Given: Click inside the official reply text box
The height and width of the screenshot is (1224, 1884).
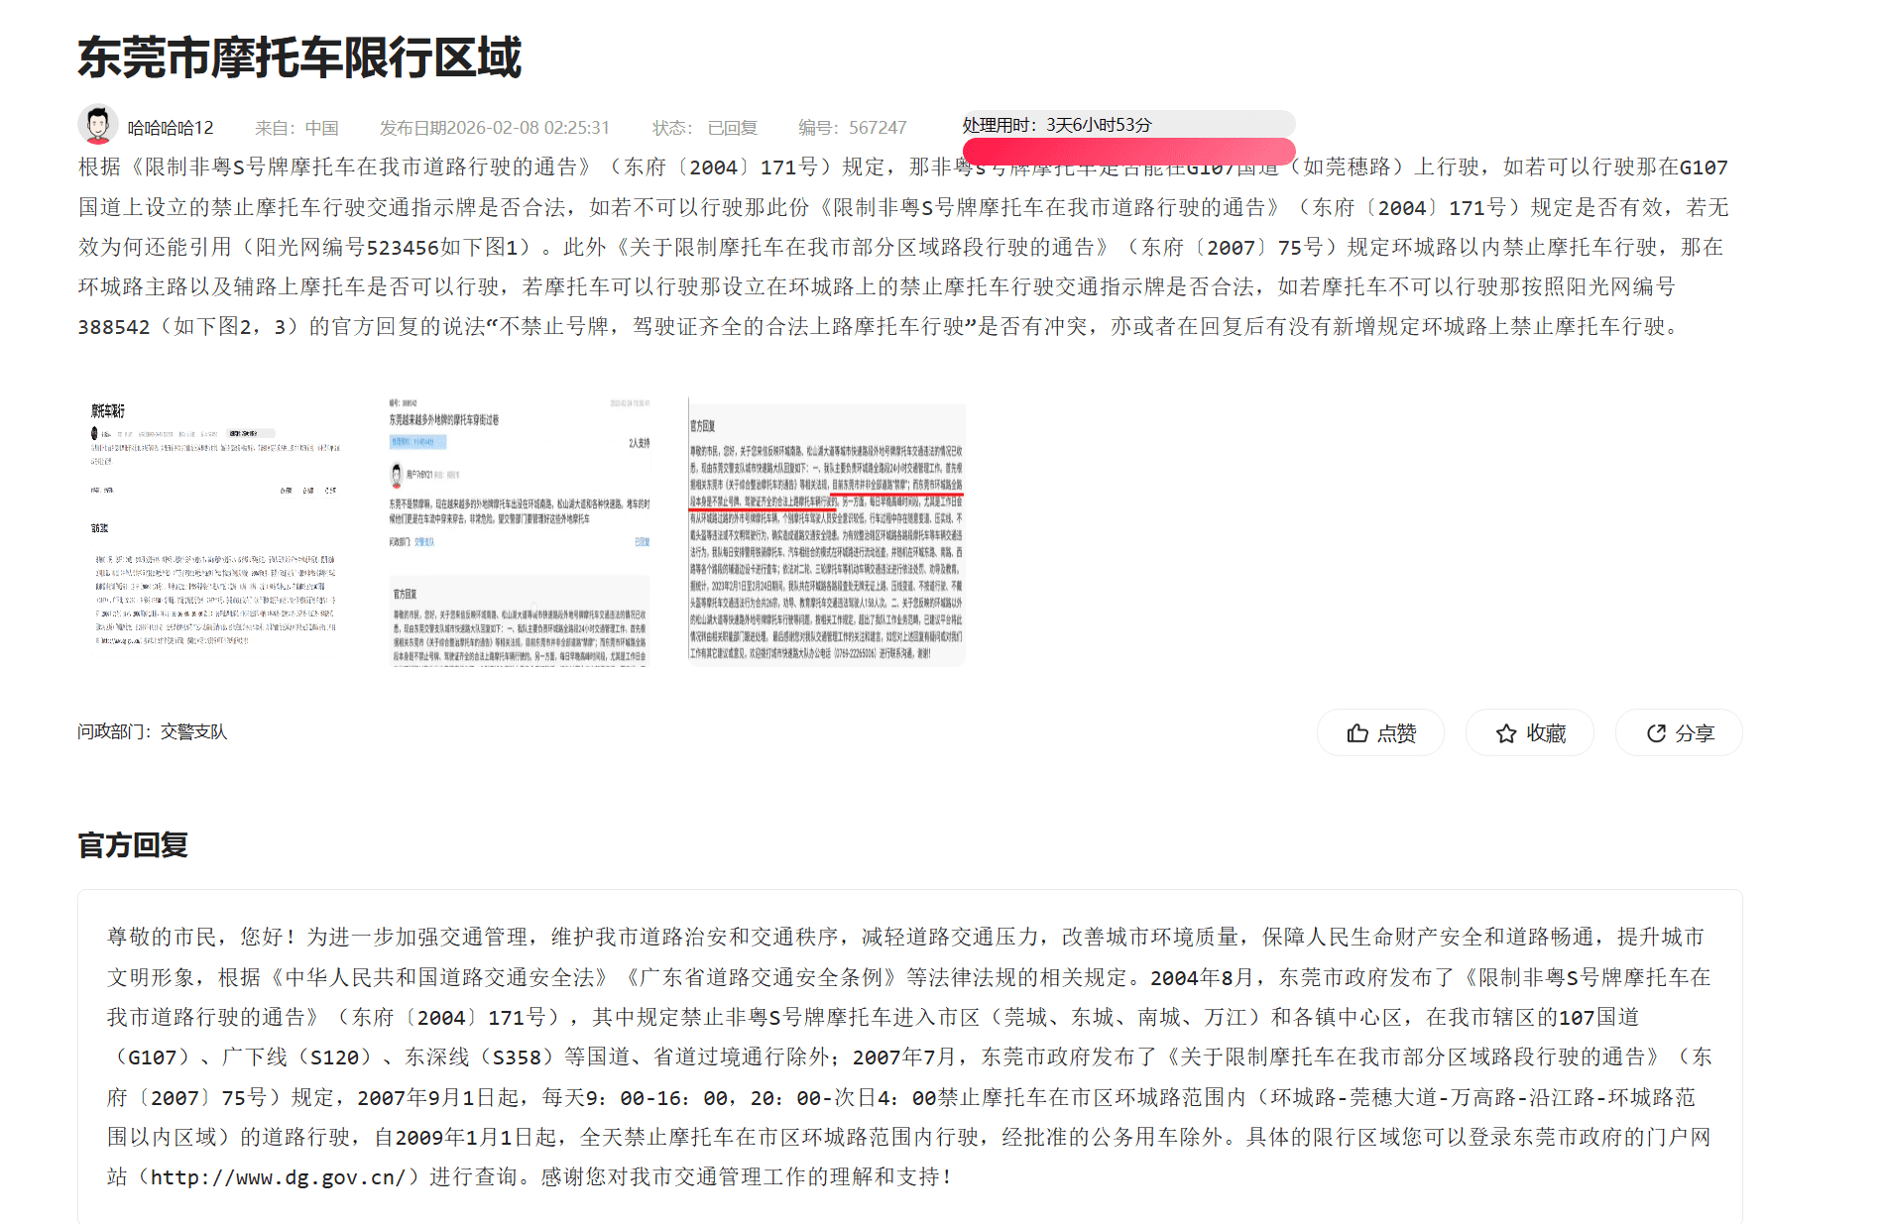Looking at the screenshot, I should 908,1057.
